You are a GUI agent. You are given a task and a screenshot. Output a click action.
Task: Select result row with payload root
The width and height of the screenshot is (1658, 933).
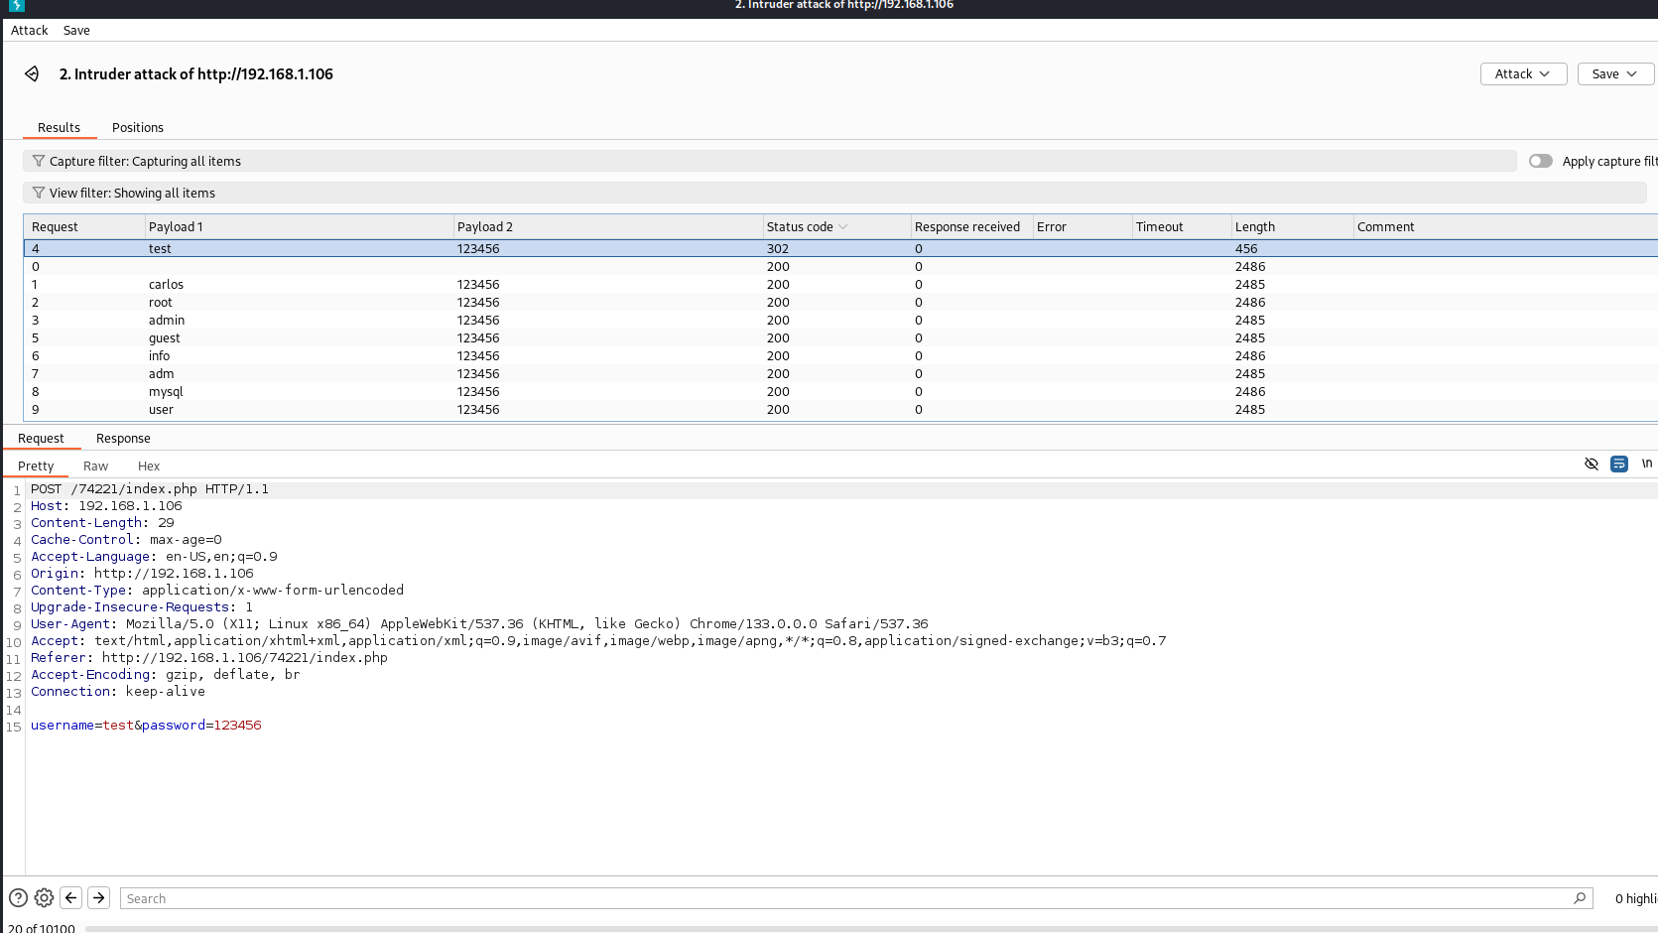840,303
